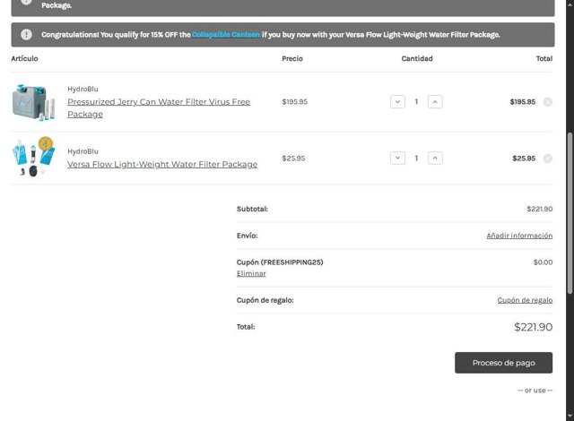Screen dimensions: 574x421
Task: View Pressurized Jerry Can product thumbnail
Action: tap(33, 102)
